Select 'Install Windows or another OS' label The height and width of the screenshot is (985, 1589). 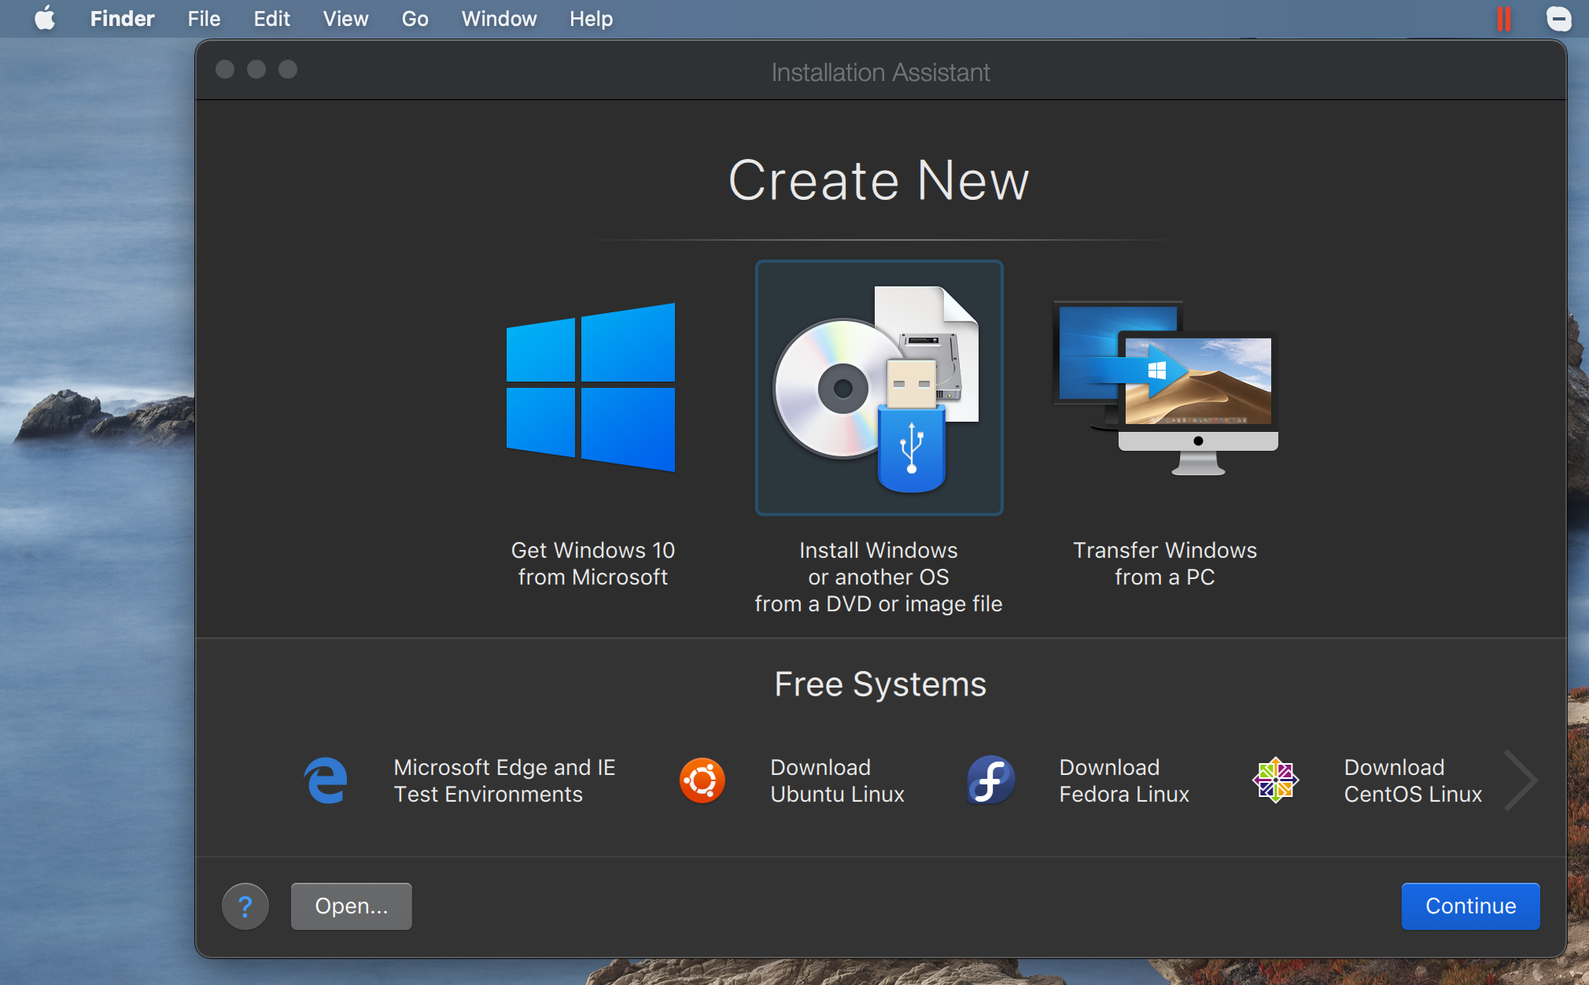coord(879,577)
